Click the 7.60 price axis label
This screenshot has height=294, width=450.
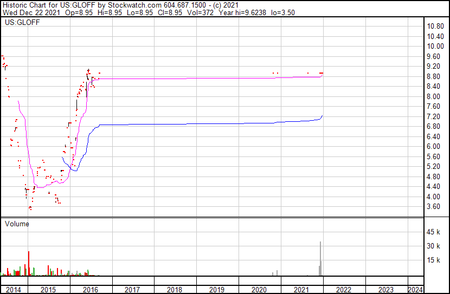[x=433, y=106]
